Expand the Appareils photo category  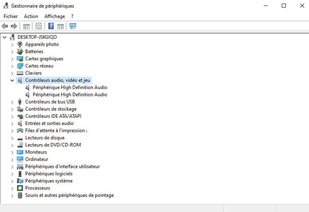tap(12, 45)
